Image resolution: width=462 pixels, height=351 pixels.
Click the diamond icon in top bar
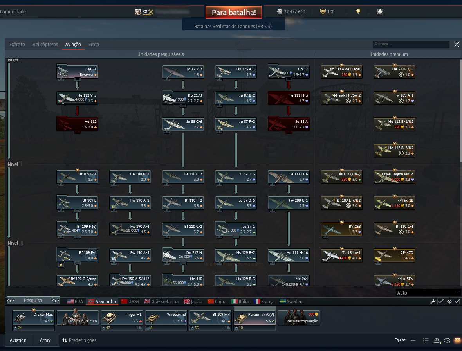click(x=380, y=11)
